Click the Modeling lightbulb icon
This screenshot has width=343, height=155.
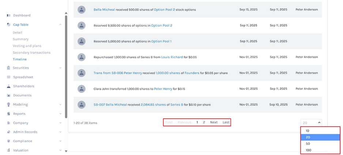[x=9, y=104]
